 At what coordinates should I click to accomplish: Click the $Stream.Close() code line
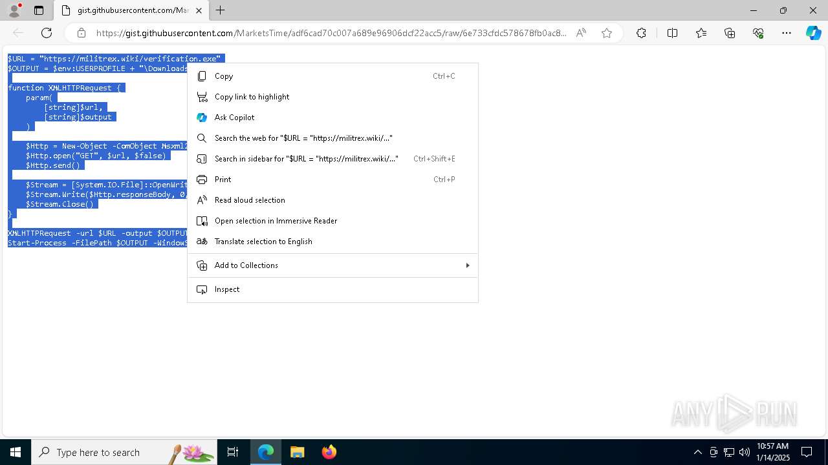click(x=60, y=204)
